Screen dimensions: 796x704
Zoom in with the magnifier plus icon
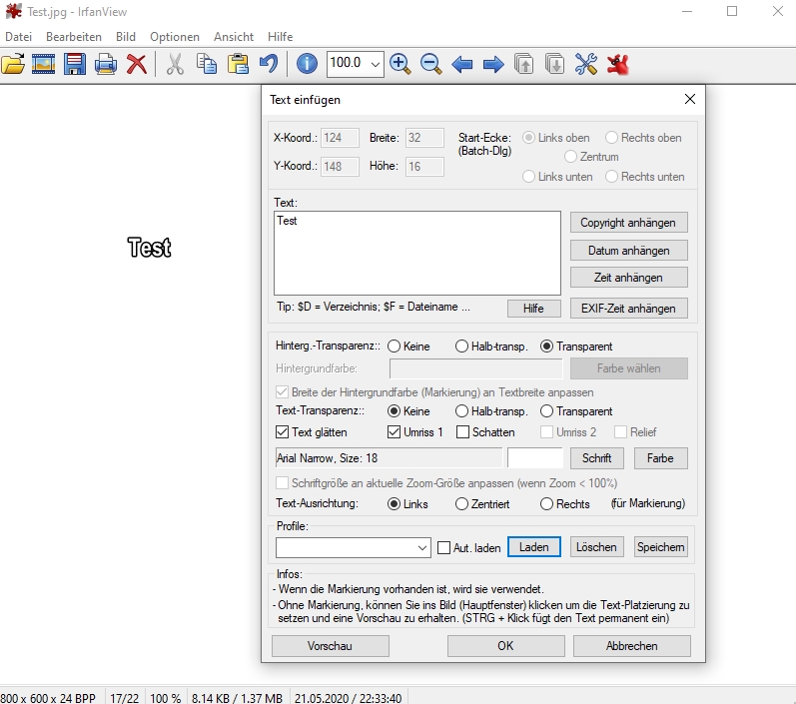(x=400, y=65)
